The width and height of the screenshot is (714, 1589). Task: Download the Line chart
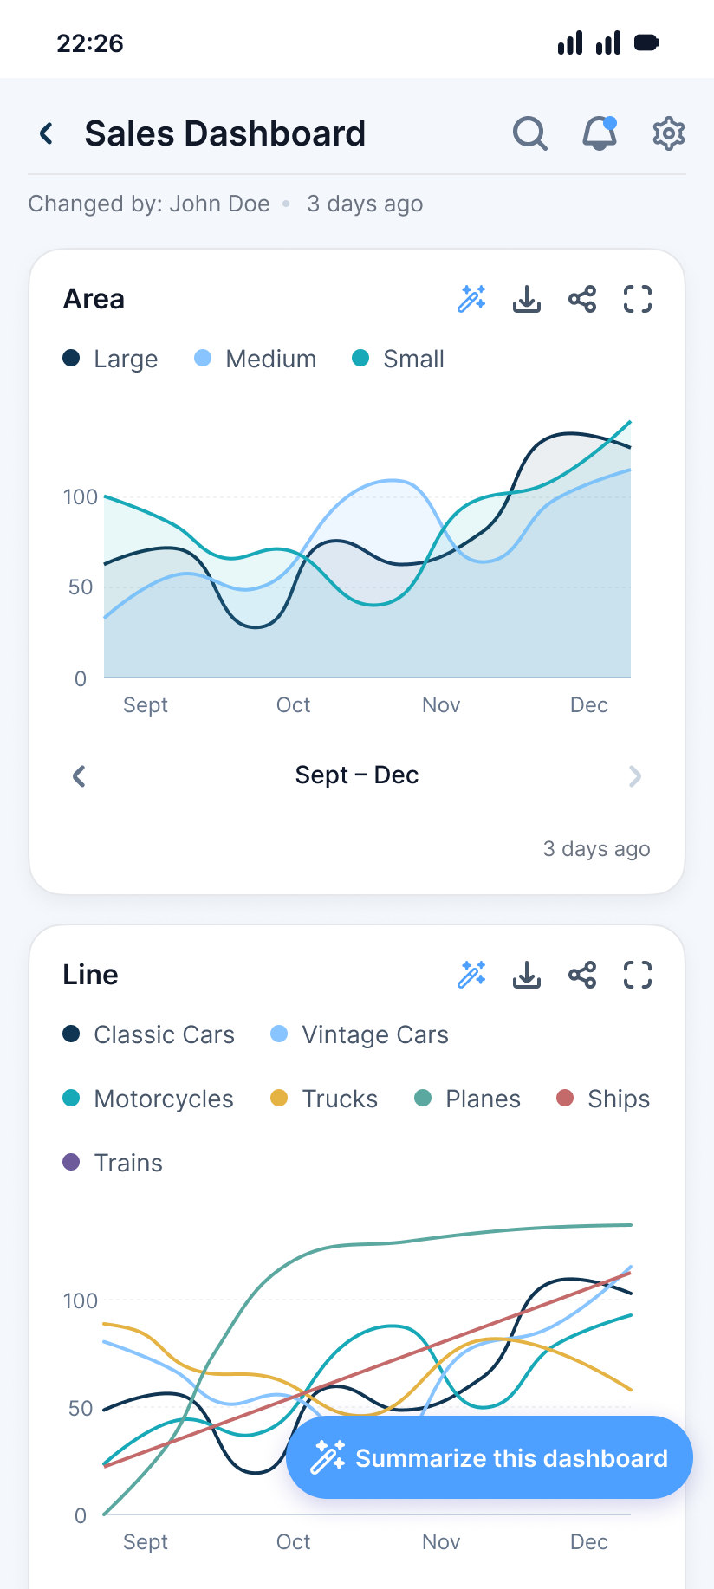point(527,975)
